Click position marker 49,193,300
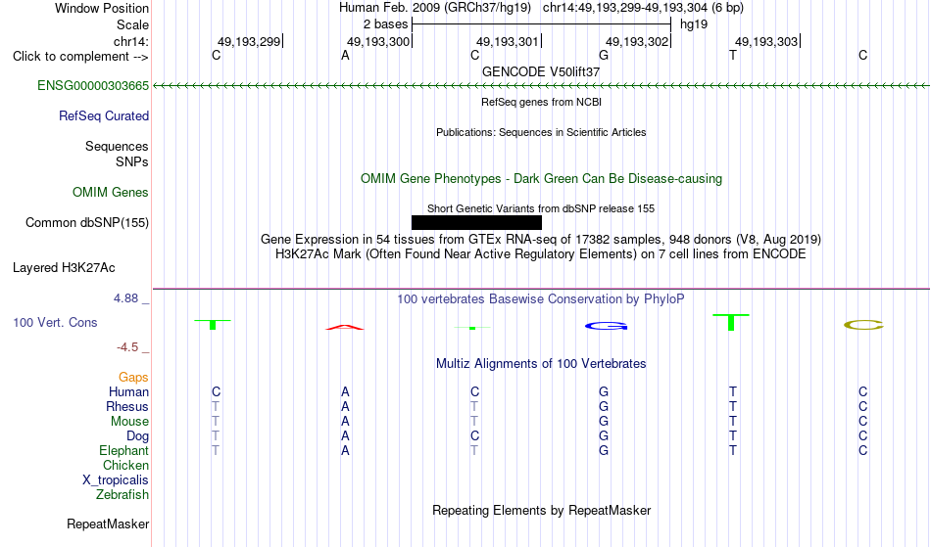931x547 pixels. pos(379,41)
